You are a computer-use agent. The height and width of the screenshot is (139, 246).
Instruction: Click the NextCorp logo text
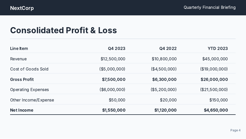pyautogui.click(x=22, y=8)
